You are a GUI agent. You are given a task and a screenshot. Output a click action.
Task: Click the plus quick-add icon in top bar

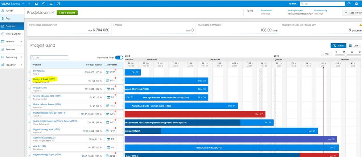[29, 4]
